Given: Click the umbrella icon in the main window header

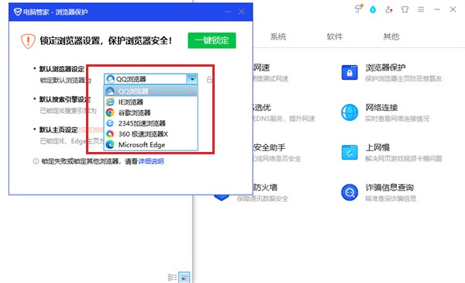Looking at the screenshot, I should tap(359, 9).
